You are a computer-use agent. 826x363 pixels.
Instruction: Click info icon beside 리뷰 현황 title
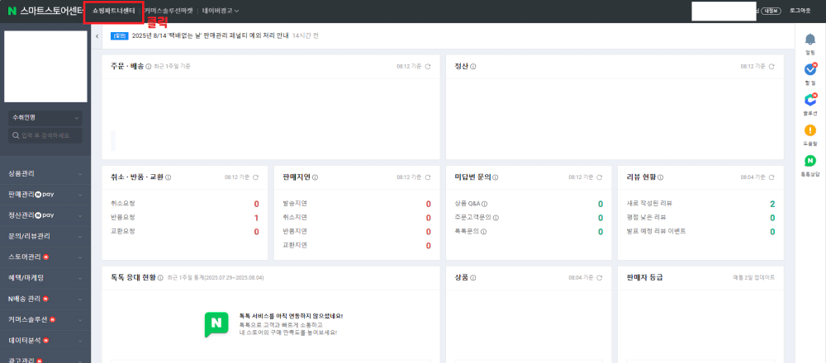(661, 178)
